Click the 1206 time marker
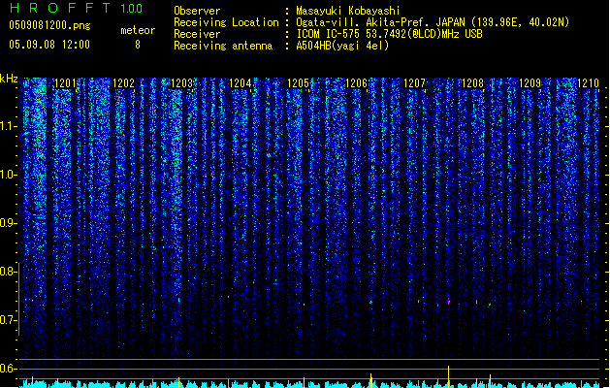Image resolution: width=610 pixels, height=388 pixels. click(356, 83)
